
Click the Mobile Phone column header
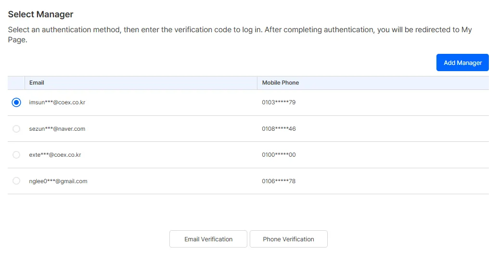(x=281, y=83)
